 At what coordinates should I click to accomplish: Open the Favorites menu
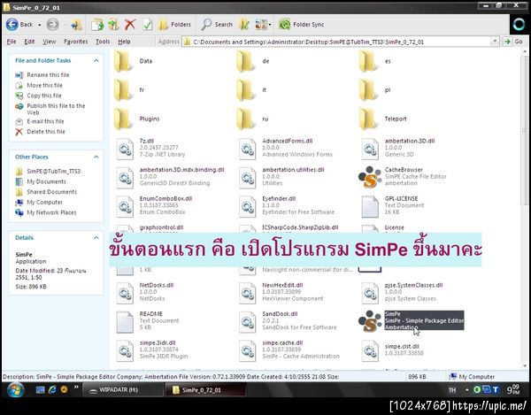[76, 42]
